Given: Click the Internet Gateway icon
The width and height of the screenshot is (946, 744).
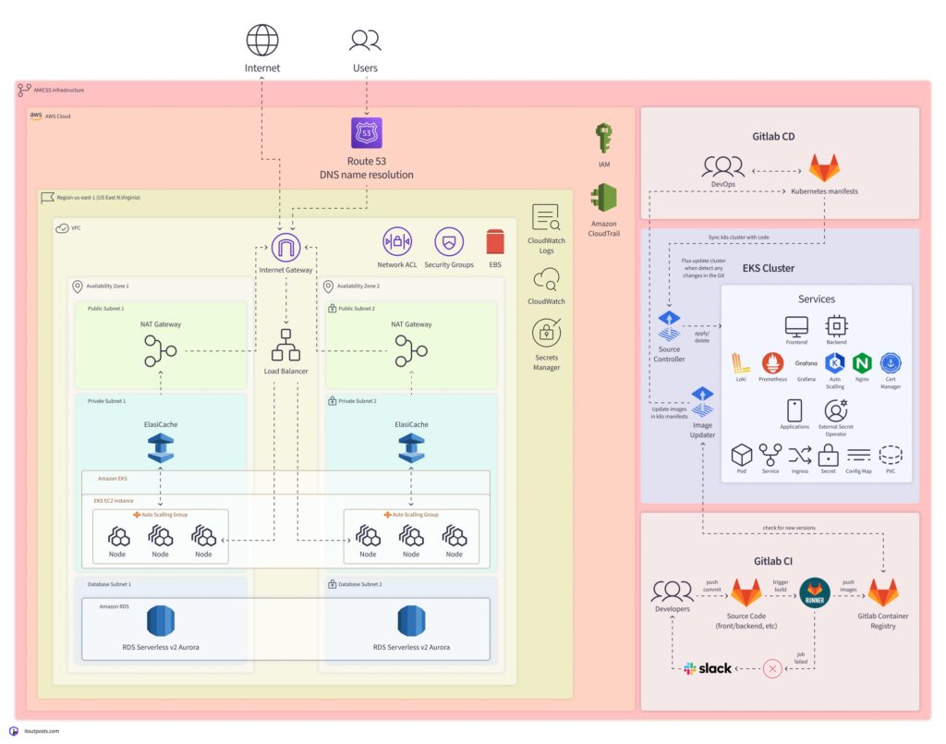Looking at the screenshot, I should tap(285, 247).
